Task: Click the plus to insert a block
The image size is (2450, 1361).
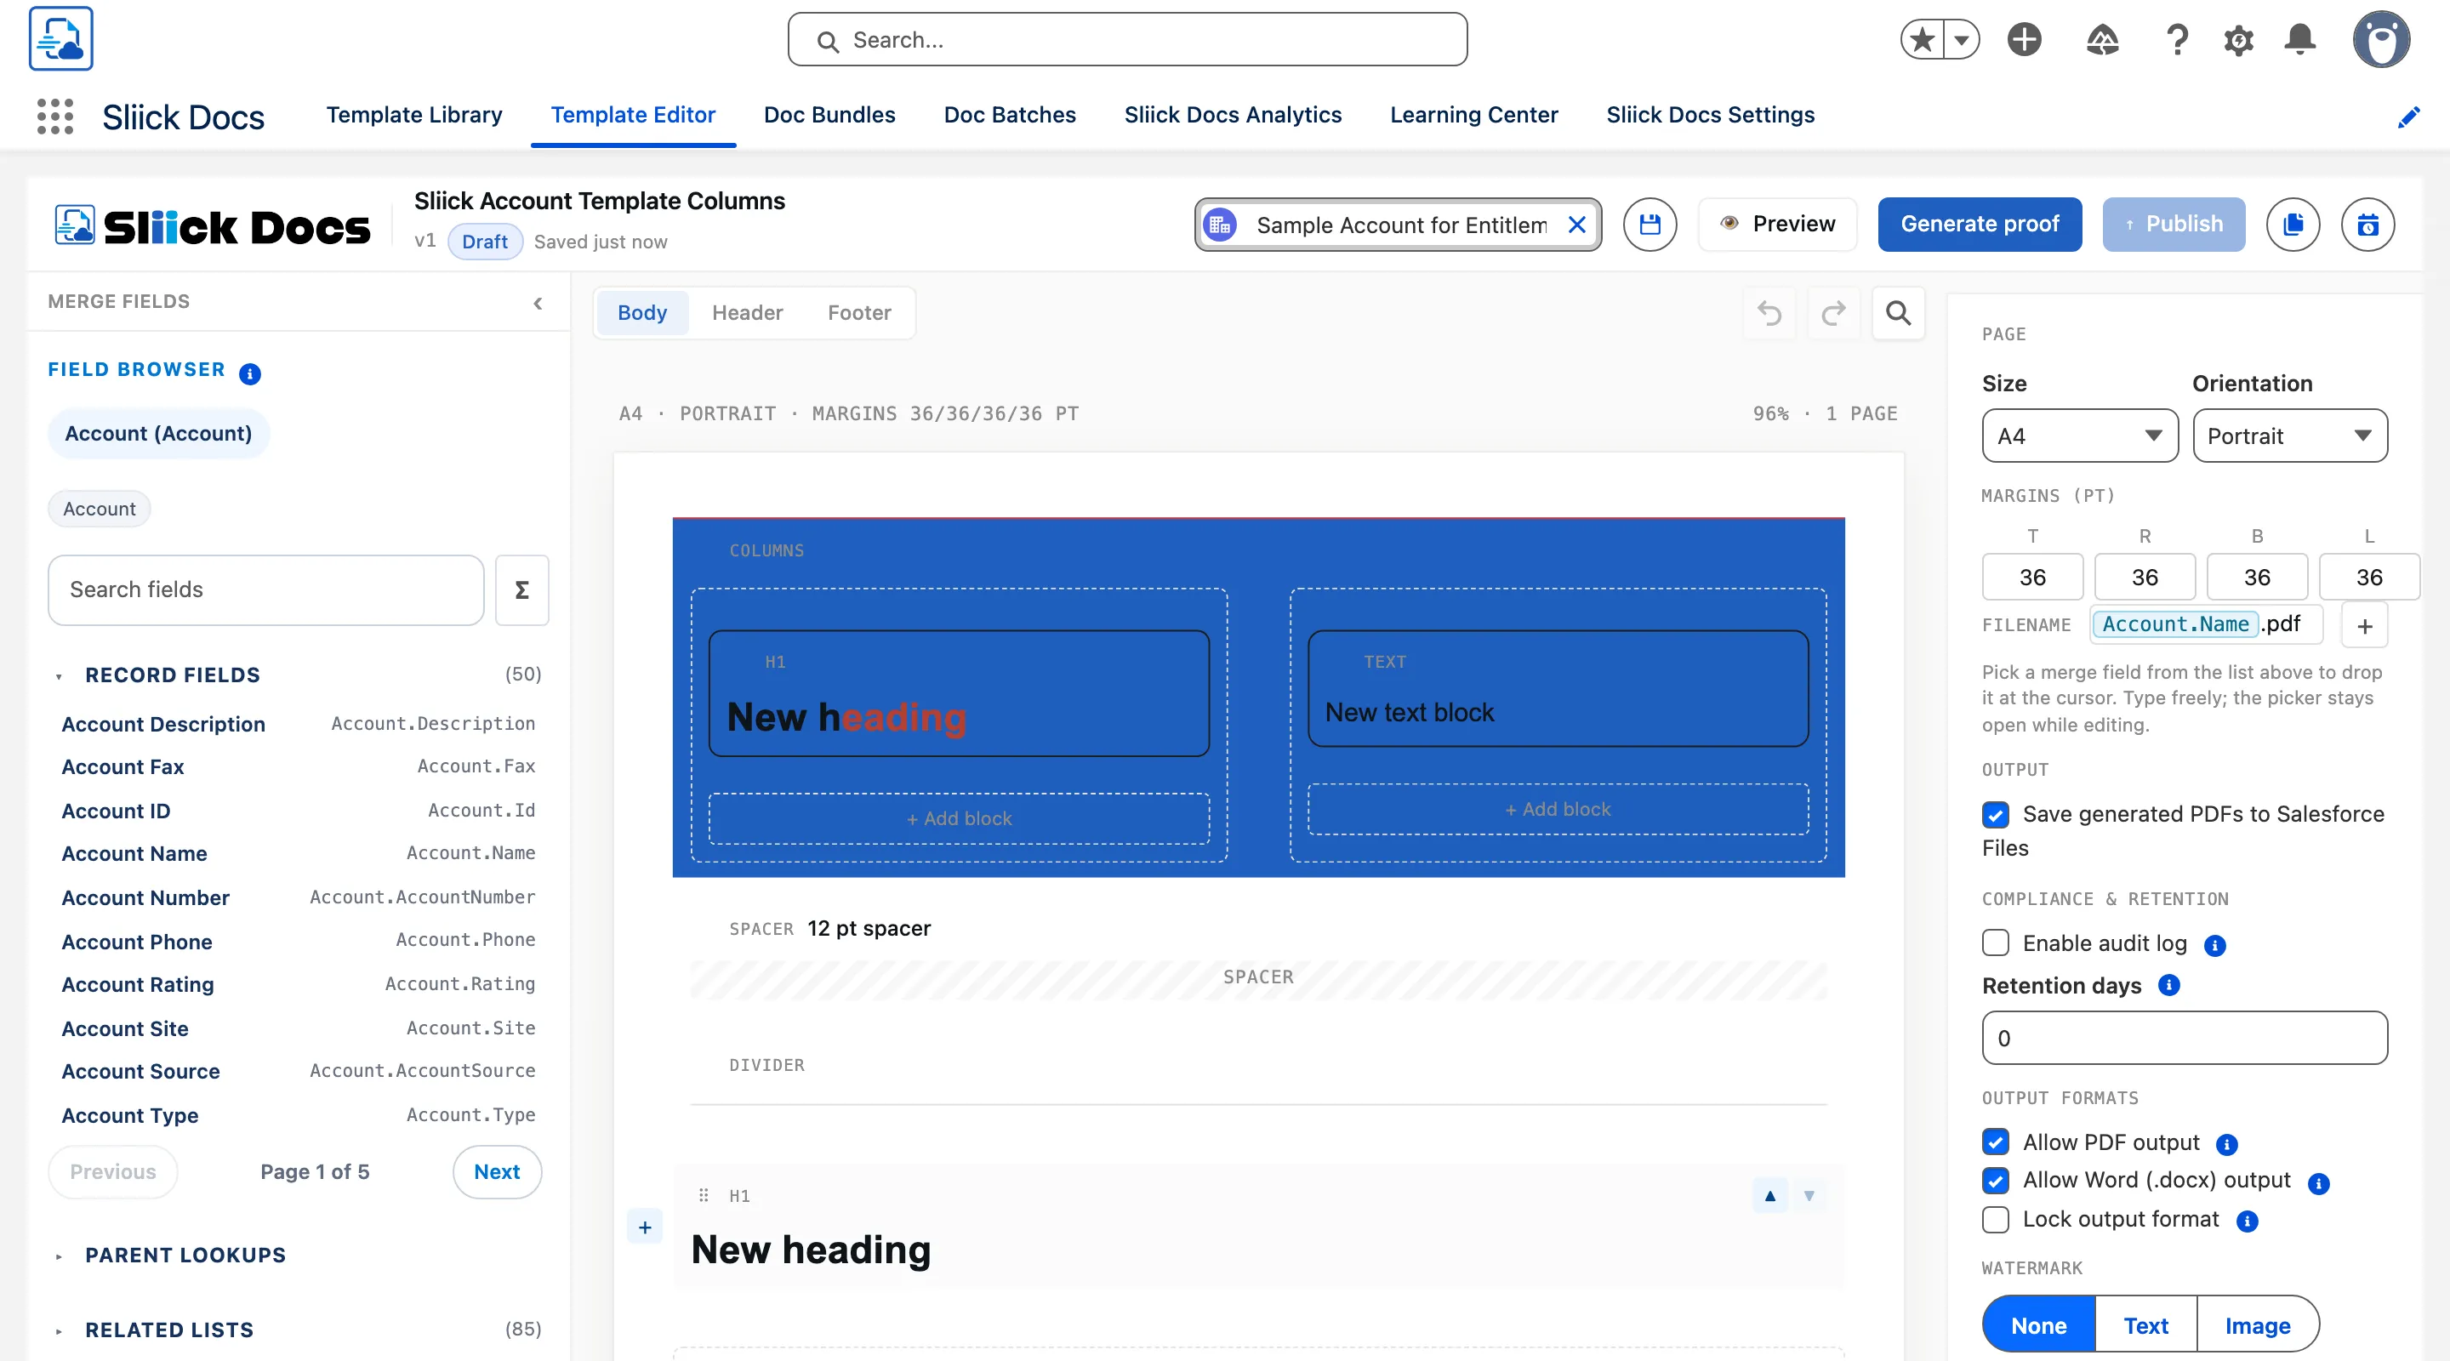Action: (x=645, y=1227)
